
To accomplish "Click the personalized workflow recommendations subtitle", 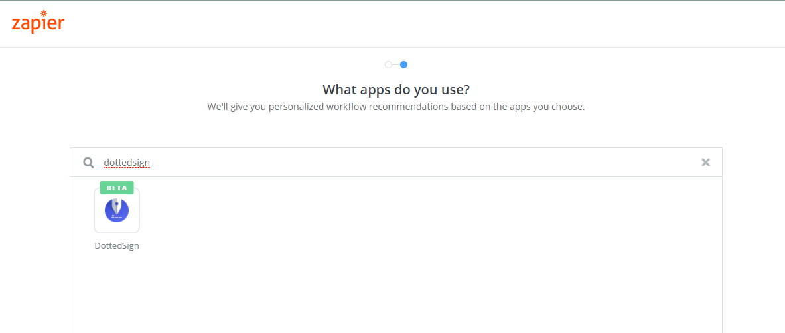I will click(396, 107).
